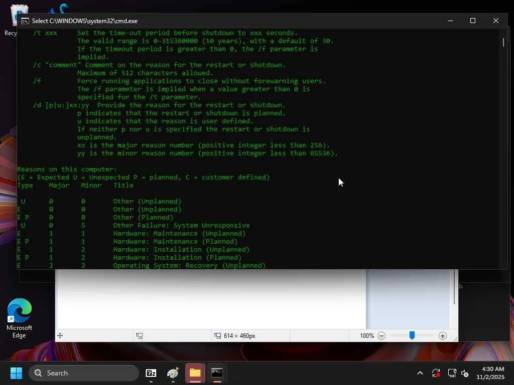
Task: Click the Windows Update tray icon
Action: coord(436,373)
